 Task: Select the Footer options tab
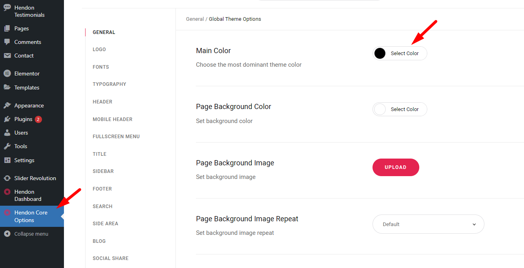click(x=102, y=189)
